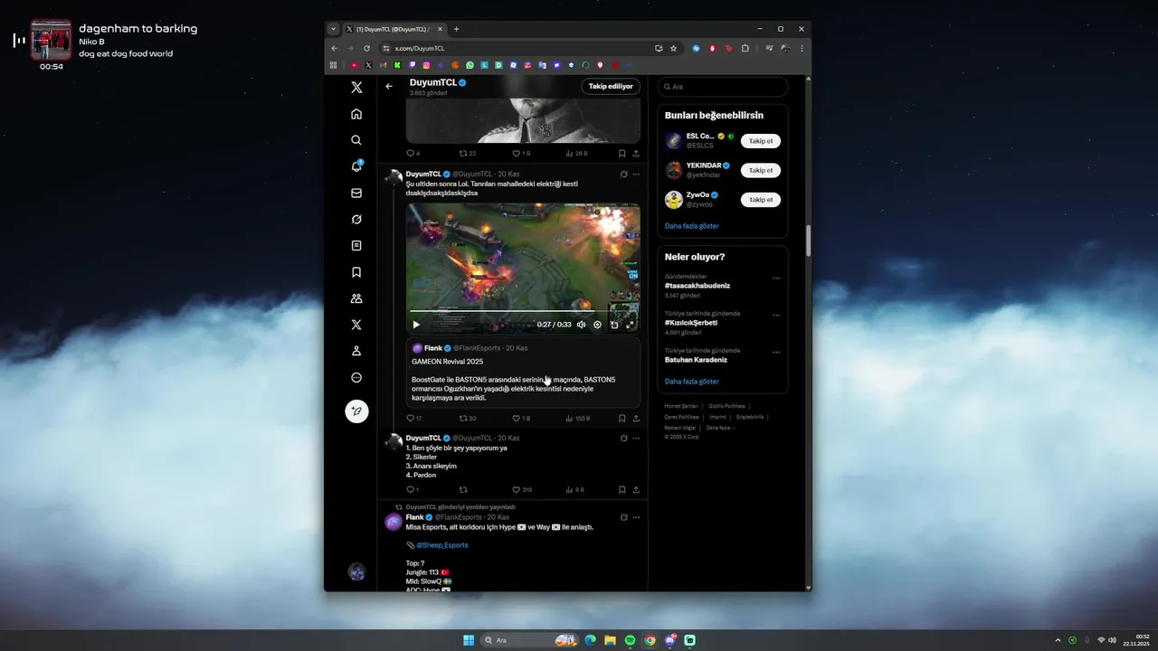The width and height of the screenshot is (1158, 651).
Task: Open the #tasacakhabudeniz trend
Action: point(698,286)
